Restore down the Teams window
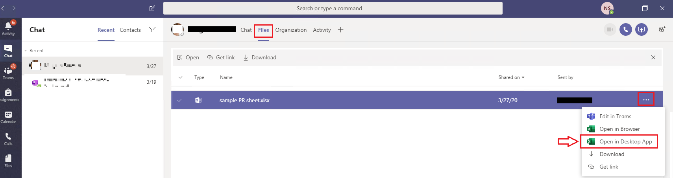Viewport: 673px width, 178px height. pyautogui.click(x=645, y=8)
